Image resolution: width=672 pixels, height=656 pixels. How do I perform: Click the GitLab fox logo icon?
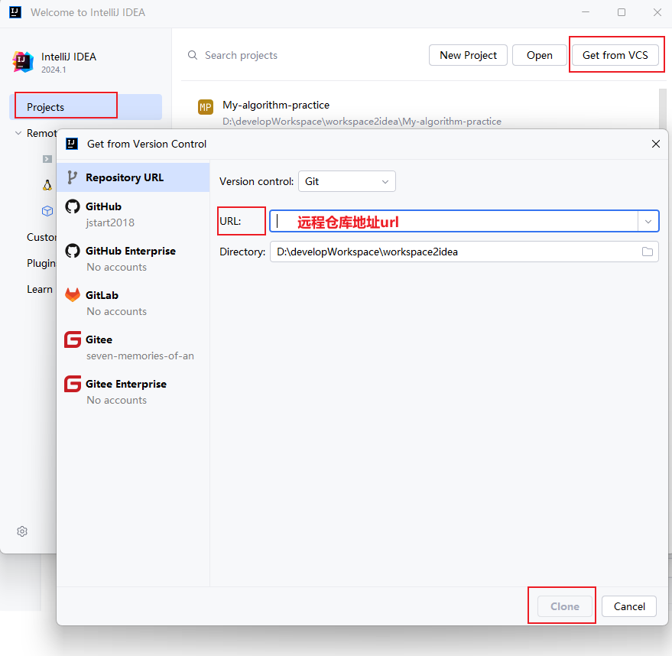(73, 295)
